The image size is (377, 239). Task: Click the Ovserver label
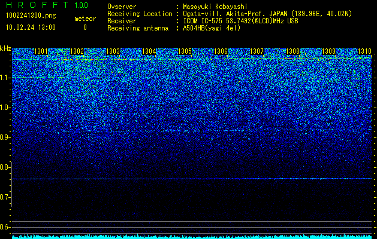(x=122, y=7)
